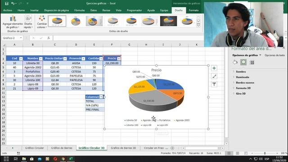Open Cambiar colores palette
Viewport: 288px width, 162px height.
pos(42,22)
